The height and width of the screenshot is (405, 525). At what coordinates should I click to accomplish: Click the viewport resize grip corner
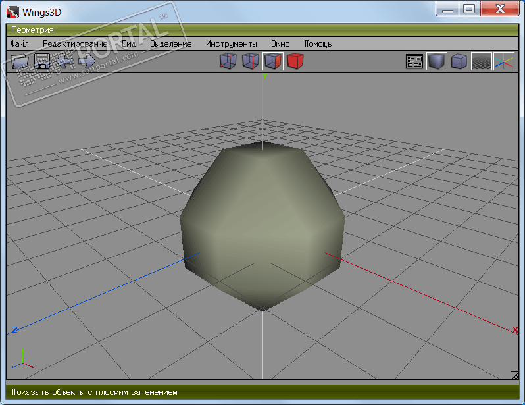tap(514, 375)
